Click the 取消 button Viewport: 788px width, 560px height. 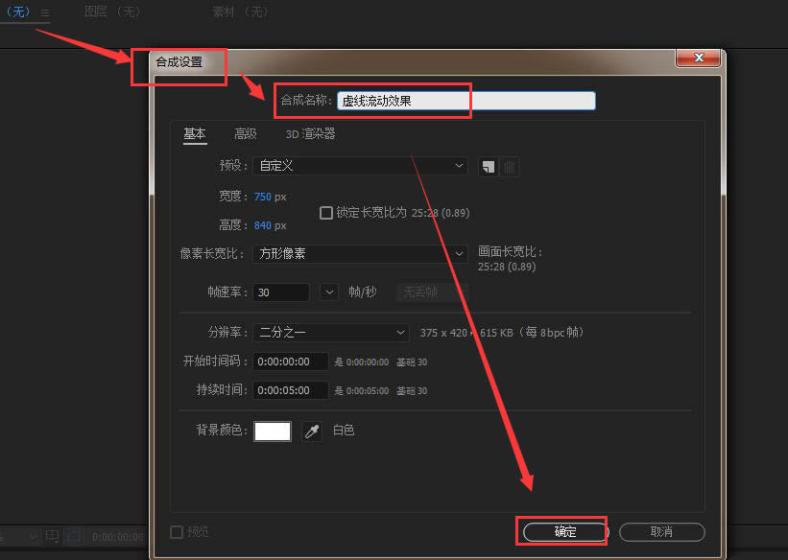(x=662, y=532)
